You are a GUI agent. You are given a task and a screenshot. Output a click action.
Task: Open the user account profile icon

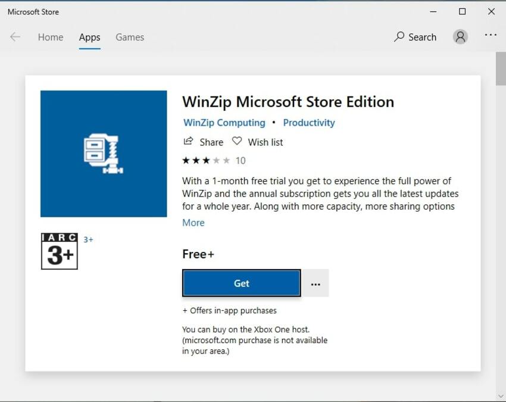pyautogui.click(x=460, y=37)
